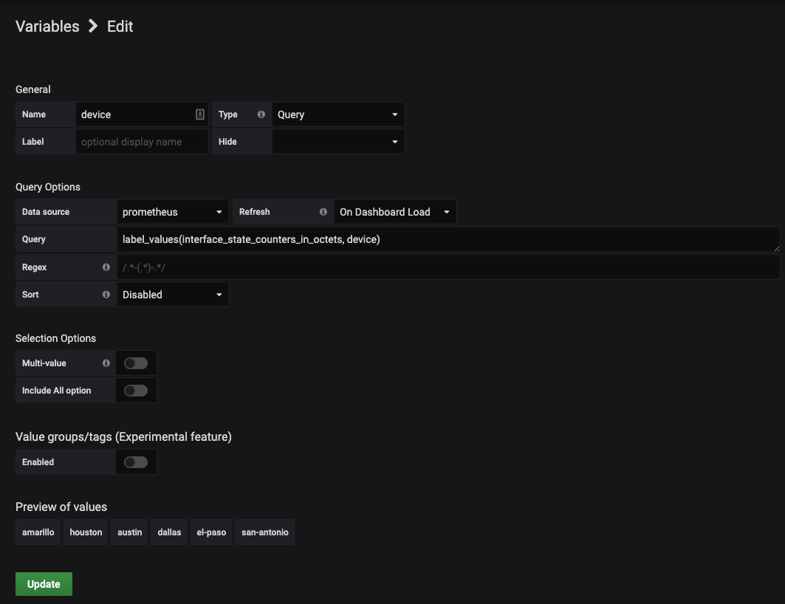Viewport: 785px width, 604px height.
Task: Open the Hide dropdown selector
Action: coord(337,141)
